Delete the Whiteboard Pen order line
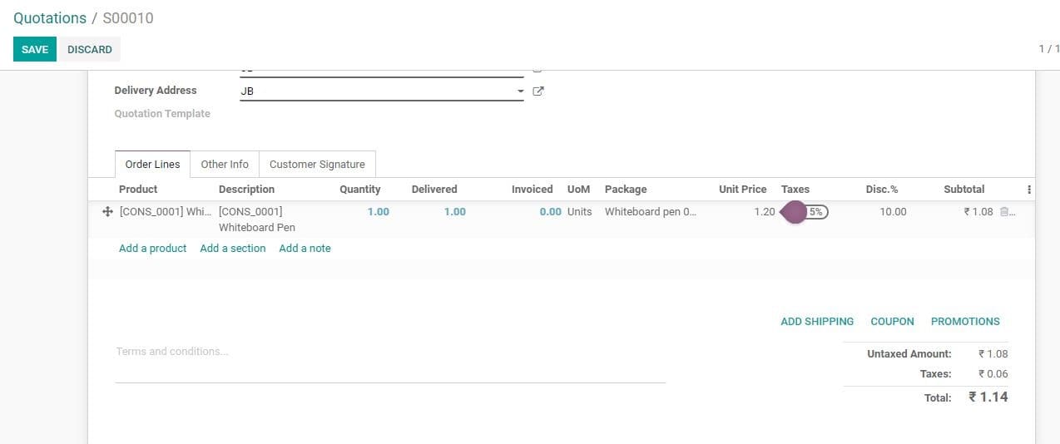Image resolution: width=1060 pixels, height=444 pixels. (1004, 212)
